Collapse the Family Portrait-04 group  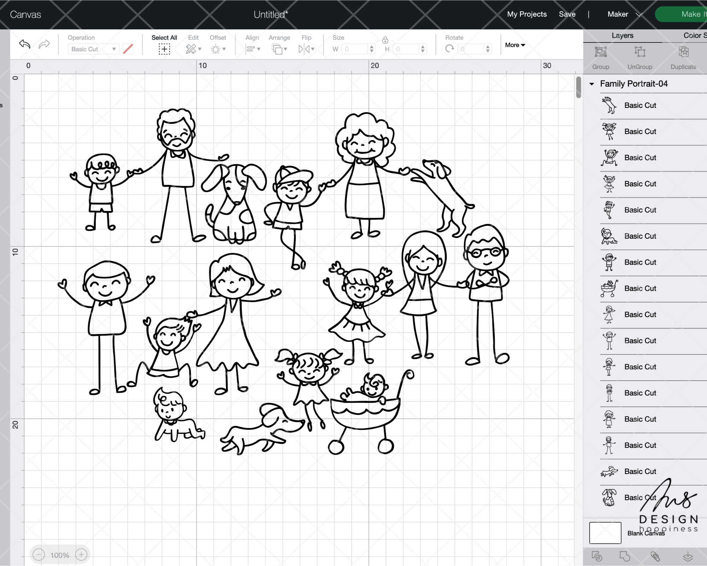pos(592,84)
